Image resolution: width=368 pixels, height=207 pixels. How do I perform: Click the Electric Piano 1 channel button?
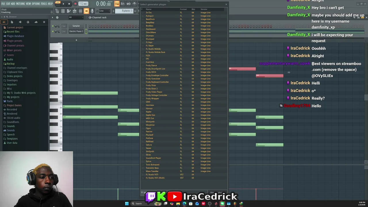(x=76, y=31)
